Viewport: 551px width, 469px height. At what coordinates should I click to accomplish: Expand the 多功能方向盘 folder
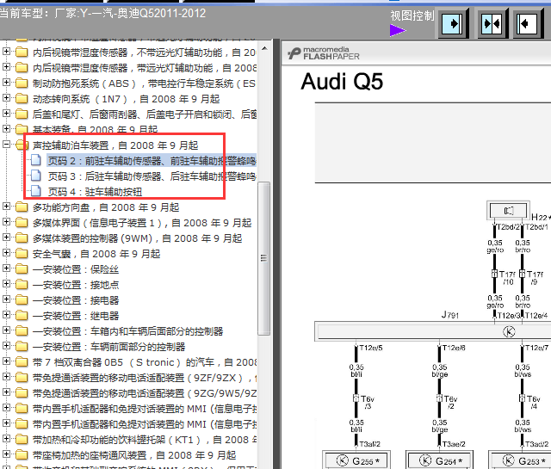click(6, 207)
